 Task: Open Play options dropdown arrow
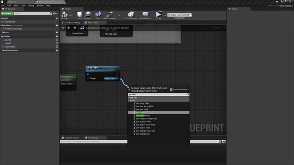[165, 16]
